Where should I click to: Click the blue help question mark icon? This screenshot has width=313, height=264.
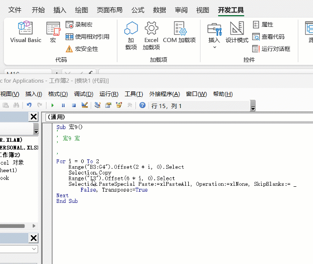(x=142, y=105)
